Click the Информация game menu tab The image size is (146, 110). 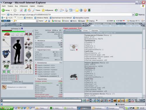point(97,24)
